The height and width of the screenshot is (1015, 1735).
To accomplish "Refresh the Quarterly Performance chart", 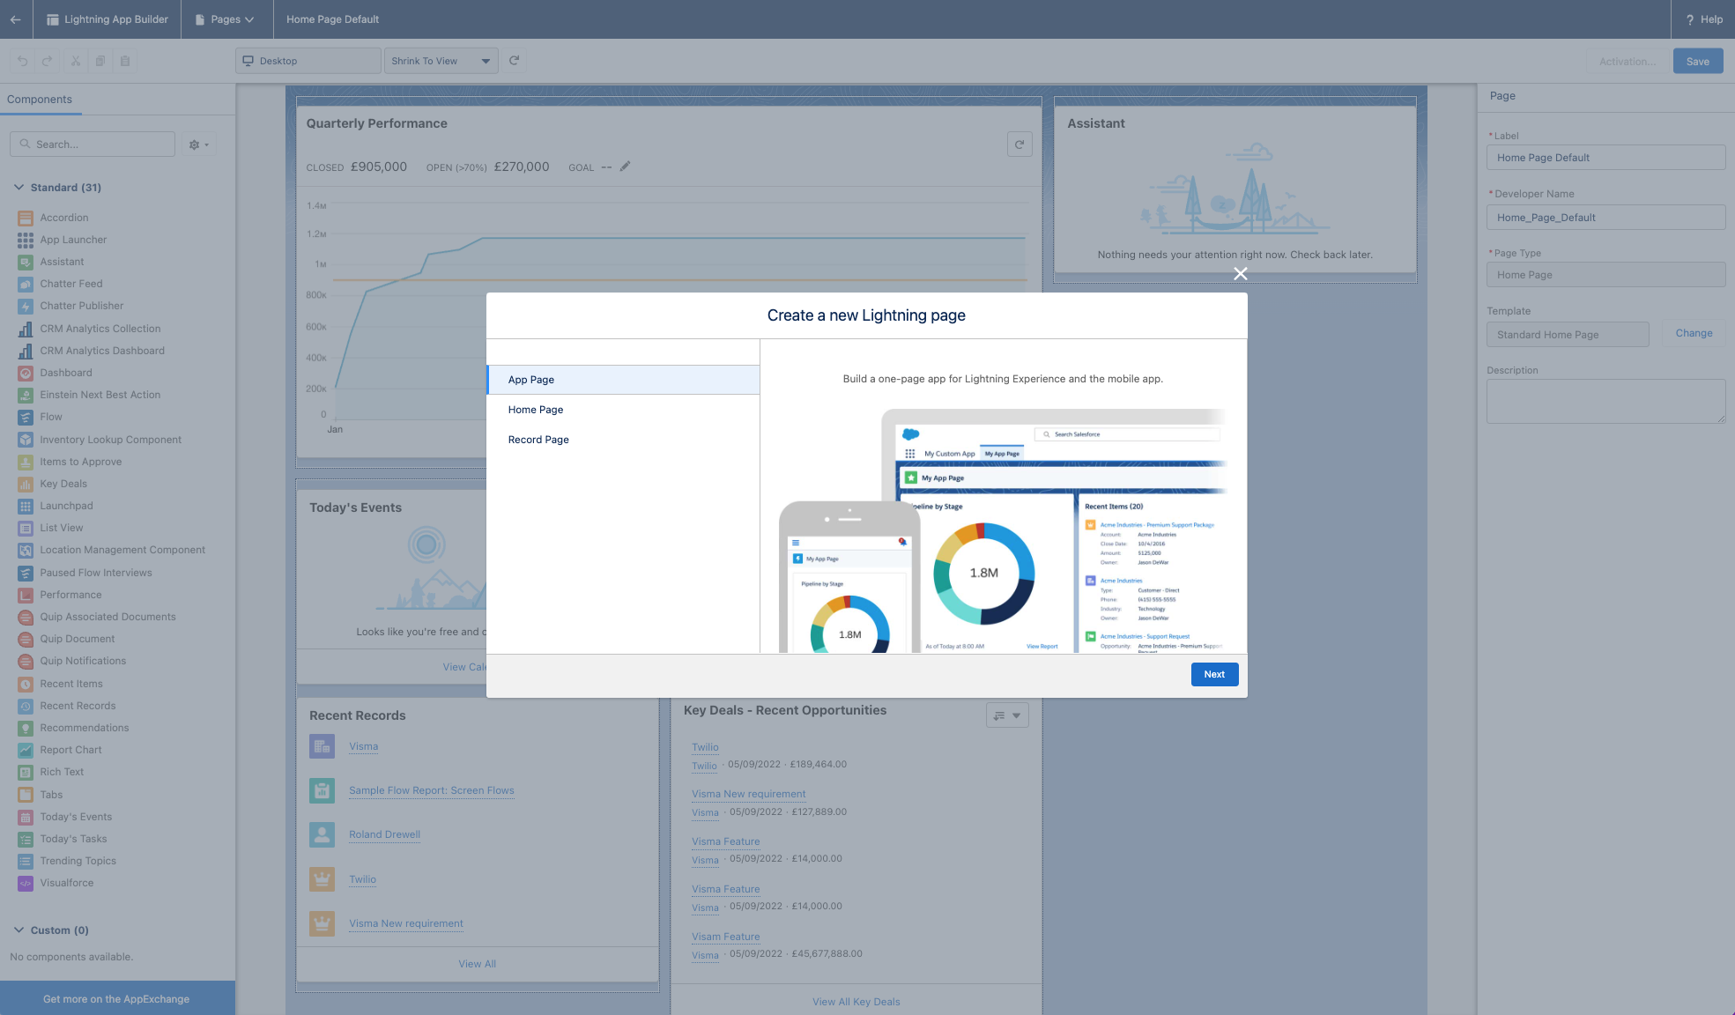I will click(1019, 144).
